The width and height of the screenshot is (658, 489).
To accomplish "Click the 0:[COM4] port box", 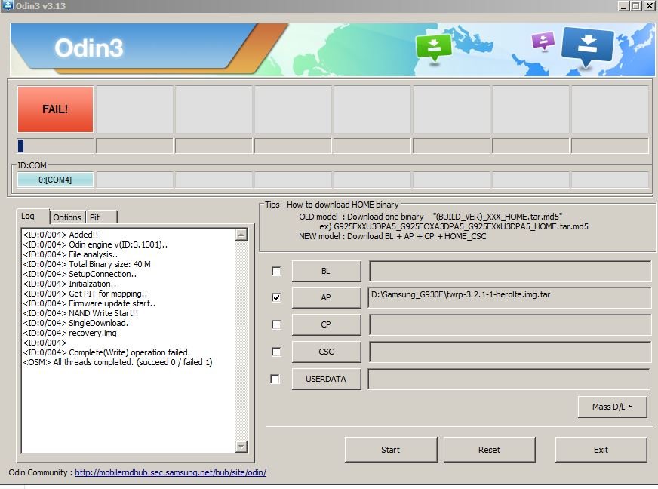I will pyautogui.click(x=55, y=180).
